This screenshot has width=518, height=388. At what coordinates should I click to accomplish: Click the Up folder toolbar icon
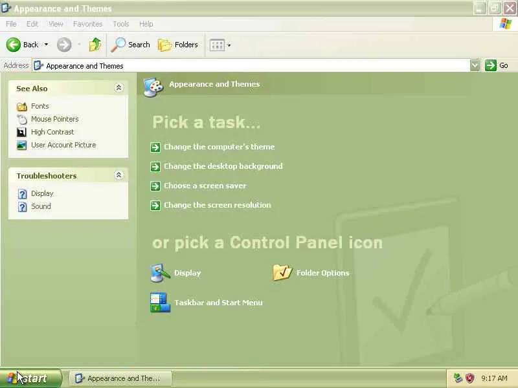(95, 45)
